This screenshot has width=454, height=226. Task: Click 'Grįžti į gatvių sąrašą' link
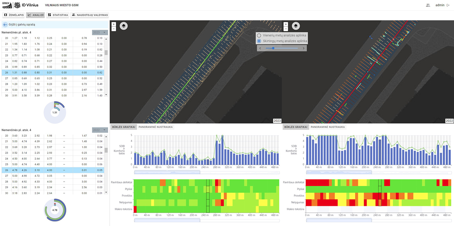(x=22, y=25)
